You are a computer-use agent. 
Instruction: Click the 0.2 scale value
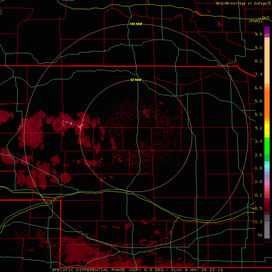pos(258,195)
